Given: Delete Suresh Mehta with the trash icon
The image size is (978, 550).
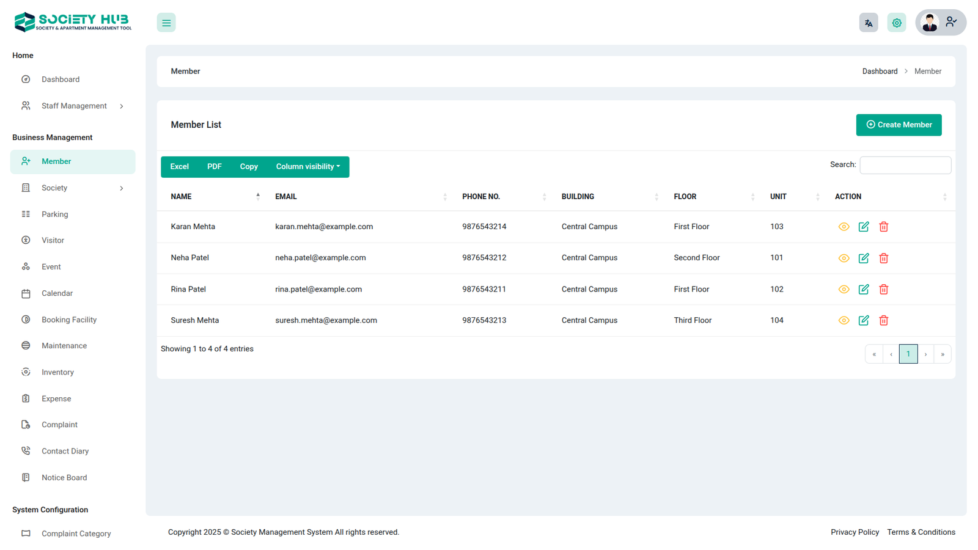Looking at the screenshot, I should (x=883, y=321).
